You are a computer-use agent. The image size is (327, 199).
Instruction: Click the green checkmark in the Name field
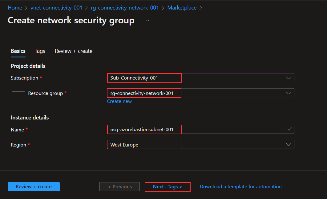tap(289, 129)
